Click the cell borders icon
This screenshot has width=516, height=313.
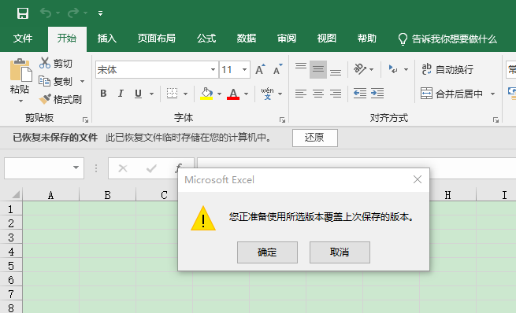[x=172, y=94]
